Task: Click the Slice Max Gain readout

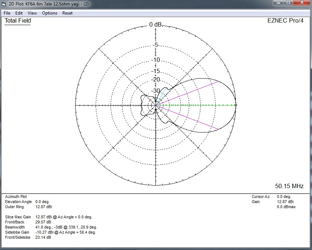Action: 64,217
